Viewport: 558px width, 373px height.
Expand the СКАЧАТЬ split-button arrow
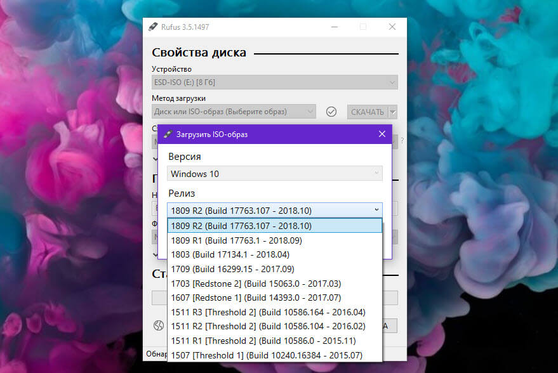393,112
